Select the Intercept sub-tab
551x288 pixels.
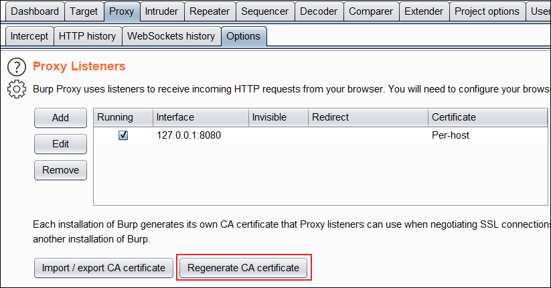[29, 36]
